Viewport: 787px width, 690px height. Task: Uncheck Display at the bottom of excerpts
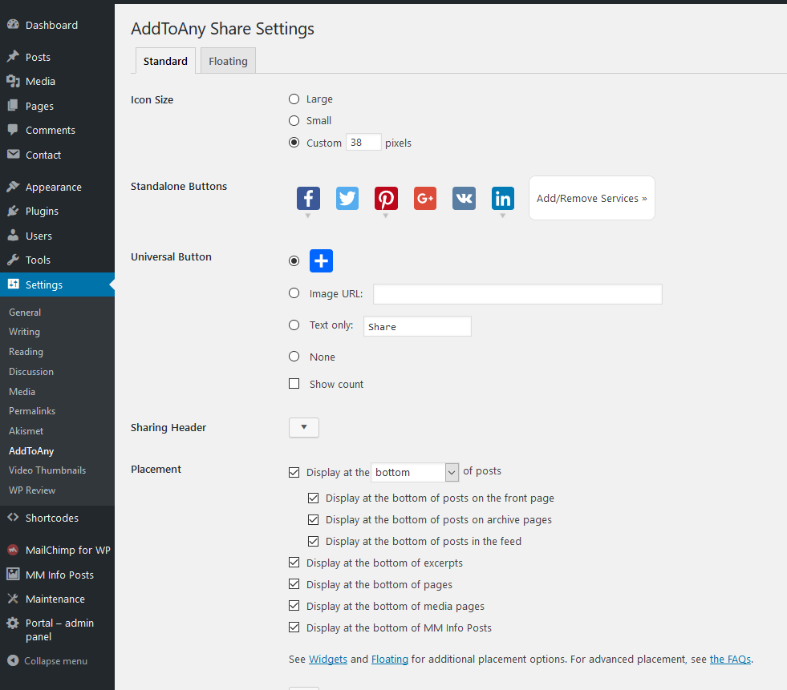coord(294,563)
